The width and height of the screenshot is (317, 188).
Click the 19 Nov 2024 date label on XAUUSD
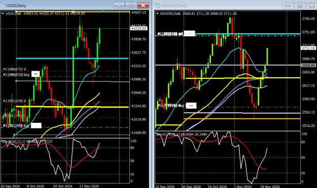click(270, 186)
